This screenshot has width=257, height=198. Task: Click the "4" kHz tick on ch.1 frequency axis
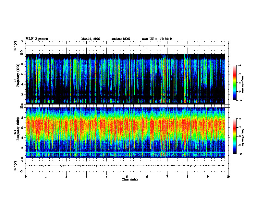tap(22, 84)
